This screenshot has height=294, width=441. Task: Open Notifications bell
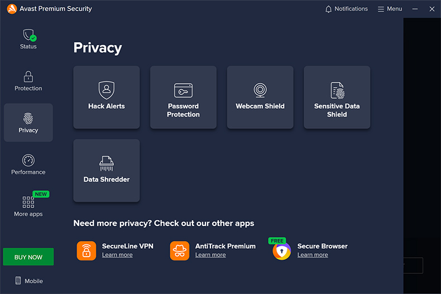347,9
